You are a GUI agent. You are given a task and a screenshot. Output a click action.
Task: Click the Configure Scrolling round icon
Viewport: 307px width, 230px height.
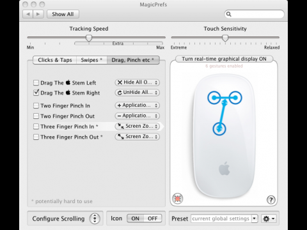coord(95,218)
